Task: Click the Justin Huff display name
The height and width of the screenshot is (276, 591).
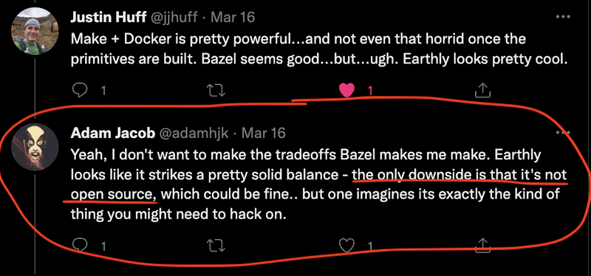Action: coord(109,17)
